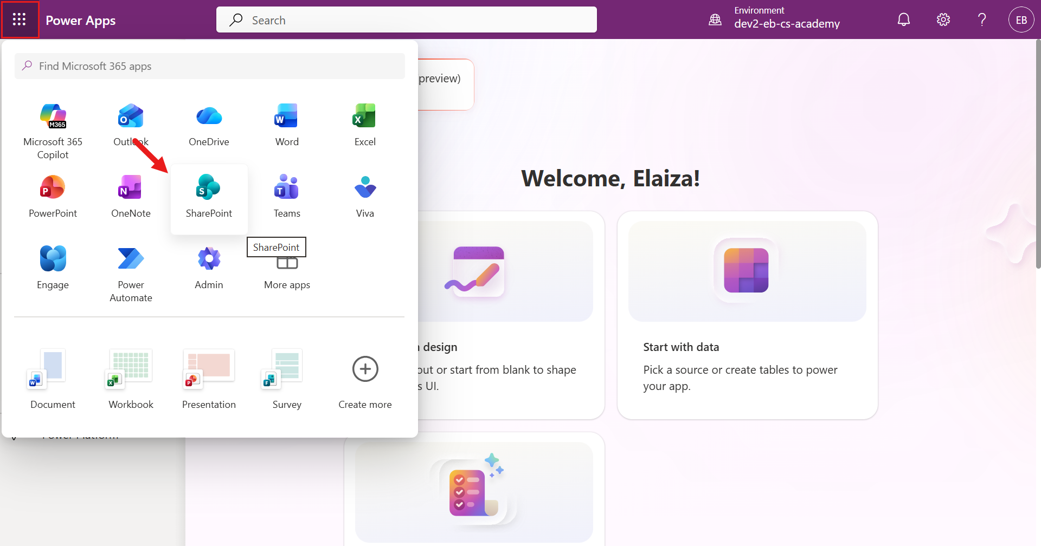Open Microsoft 365 Copilot app

53,132
